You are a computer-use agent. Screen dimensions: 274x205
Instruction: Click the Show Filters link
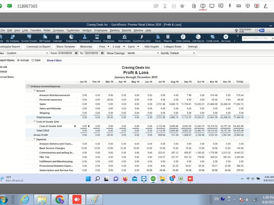pos(54,60)
